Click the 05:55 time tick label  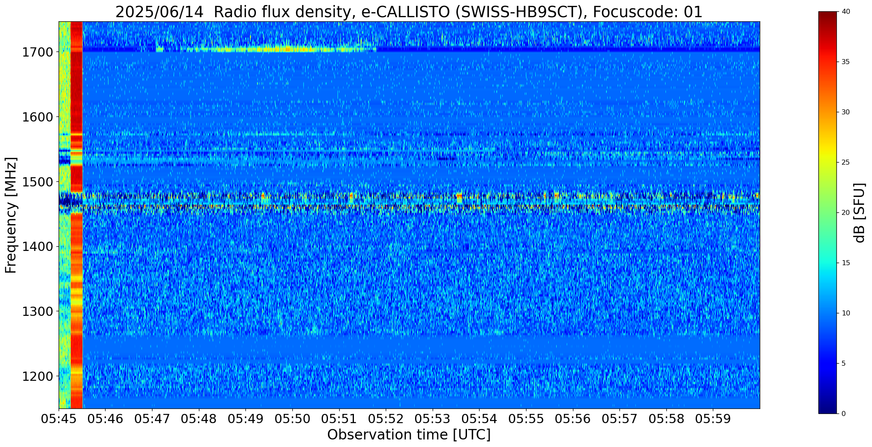point(526,419)
